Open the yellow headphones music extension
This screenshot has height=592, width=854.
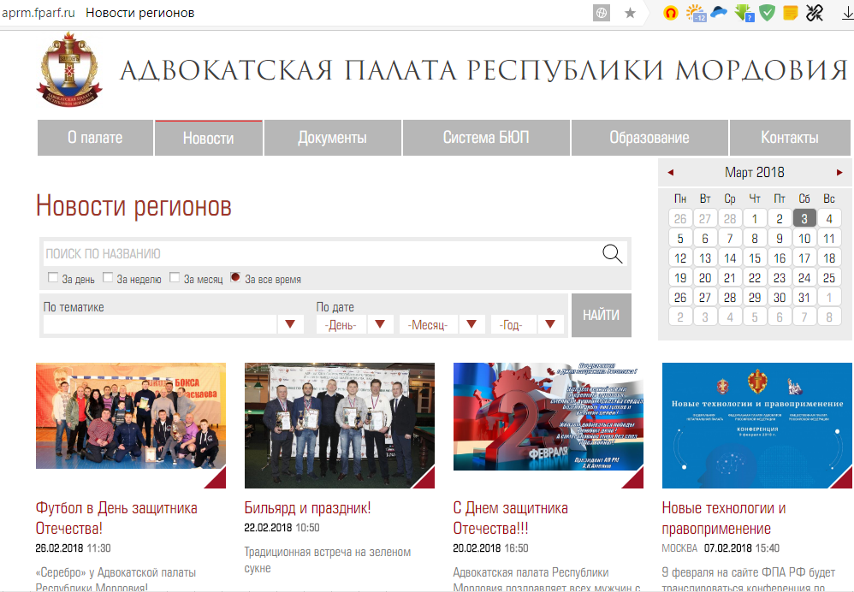pos(671,13)
